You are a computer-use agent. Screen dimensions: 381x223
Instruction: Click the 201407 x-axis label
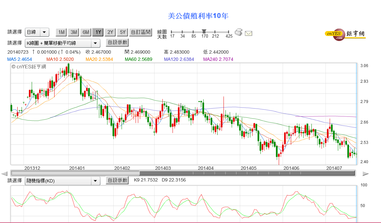pos(334,168)
